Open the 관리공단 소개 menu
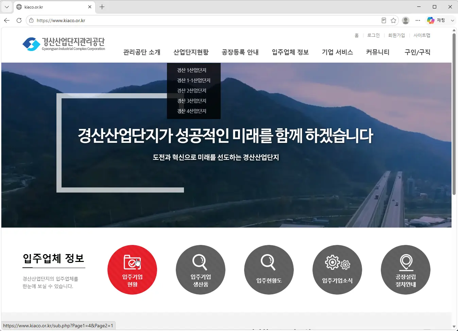The image size is (458, 331). click(x=142, y=52)
